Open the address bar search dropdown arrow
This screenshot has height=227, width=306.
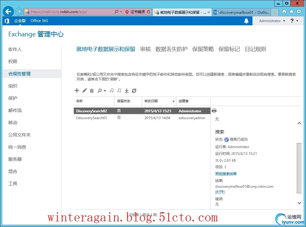[x=121, y=12]
